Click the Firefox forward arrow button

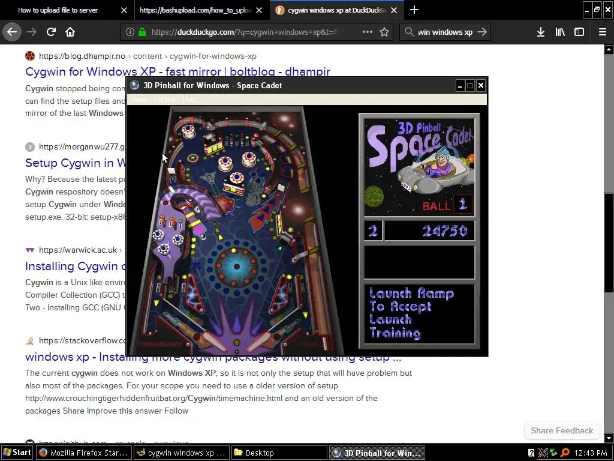(x=32, y=32)
